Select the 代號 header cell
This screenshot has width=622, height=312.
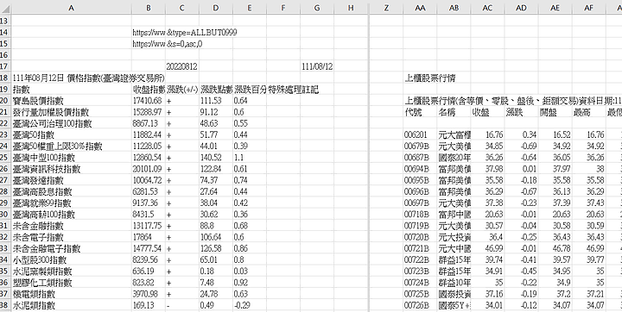coord(420,112)
